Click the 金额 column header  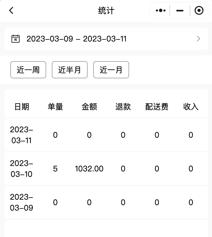pos(89,107)
